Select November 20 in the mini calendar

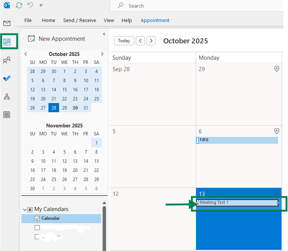(75, 170)
